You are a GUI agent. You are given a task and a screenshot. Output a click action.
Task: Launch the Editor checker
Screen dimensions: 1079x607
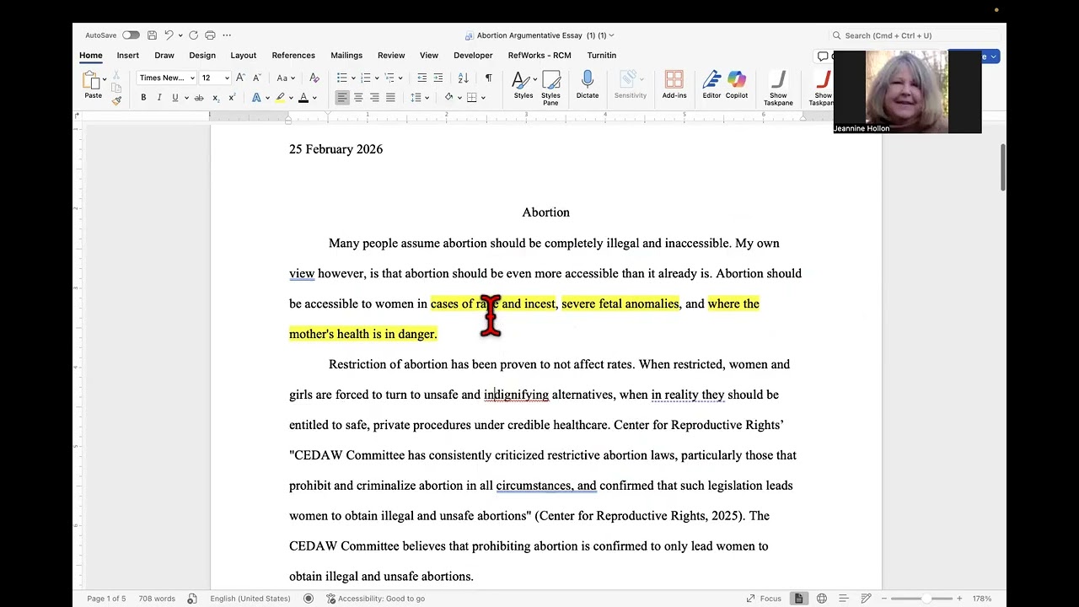(711, 84)
